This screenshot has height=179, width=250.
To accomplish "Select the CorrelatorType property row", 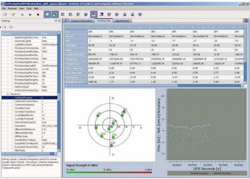I will pos(30,108).
